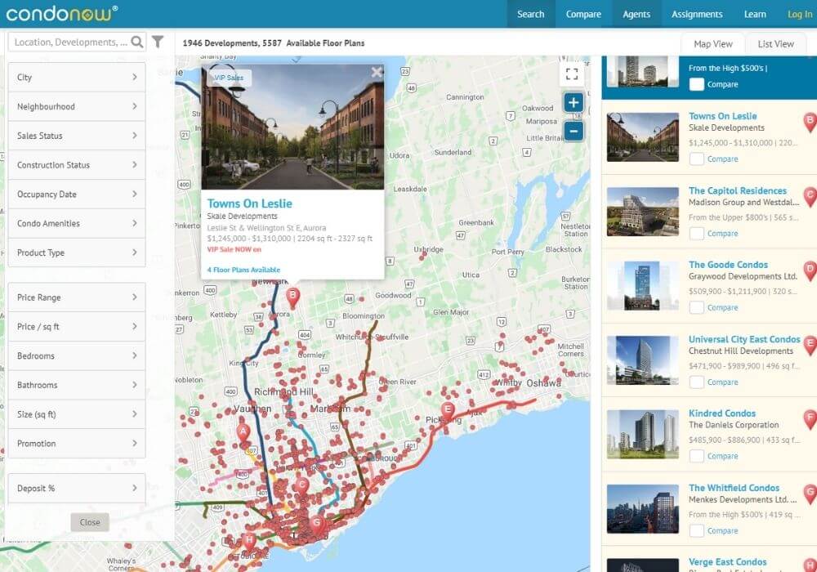Expand the Neighbourhood filter

(x=77, y=107)
